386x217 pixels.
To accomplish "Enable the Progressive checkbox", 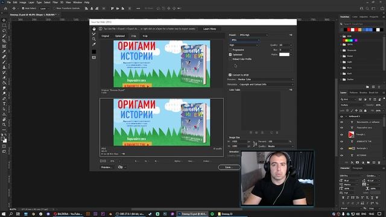I will pyautogui.click(x=230, y=50).
